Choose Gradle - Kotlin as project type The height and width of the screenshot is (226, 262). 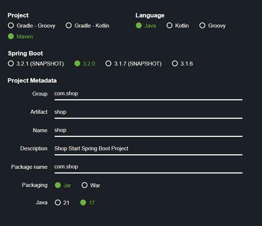coord(69,26)
